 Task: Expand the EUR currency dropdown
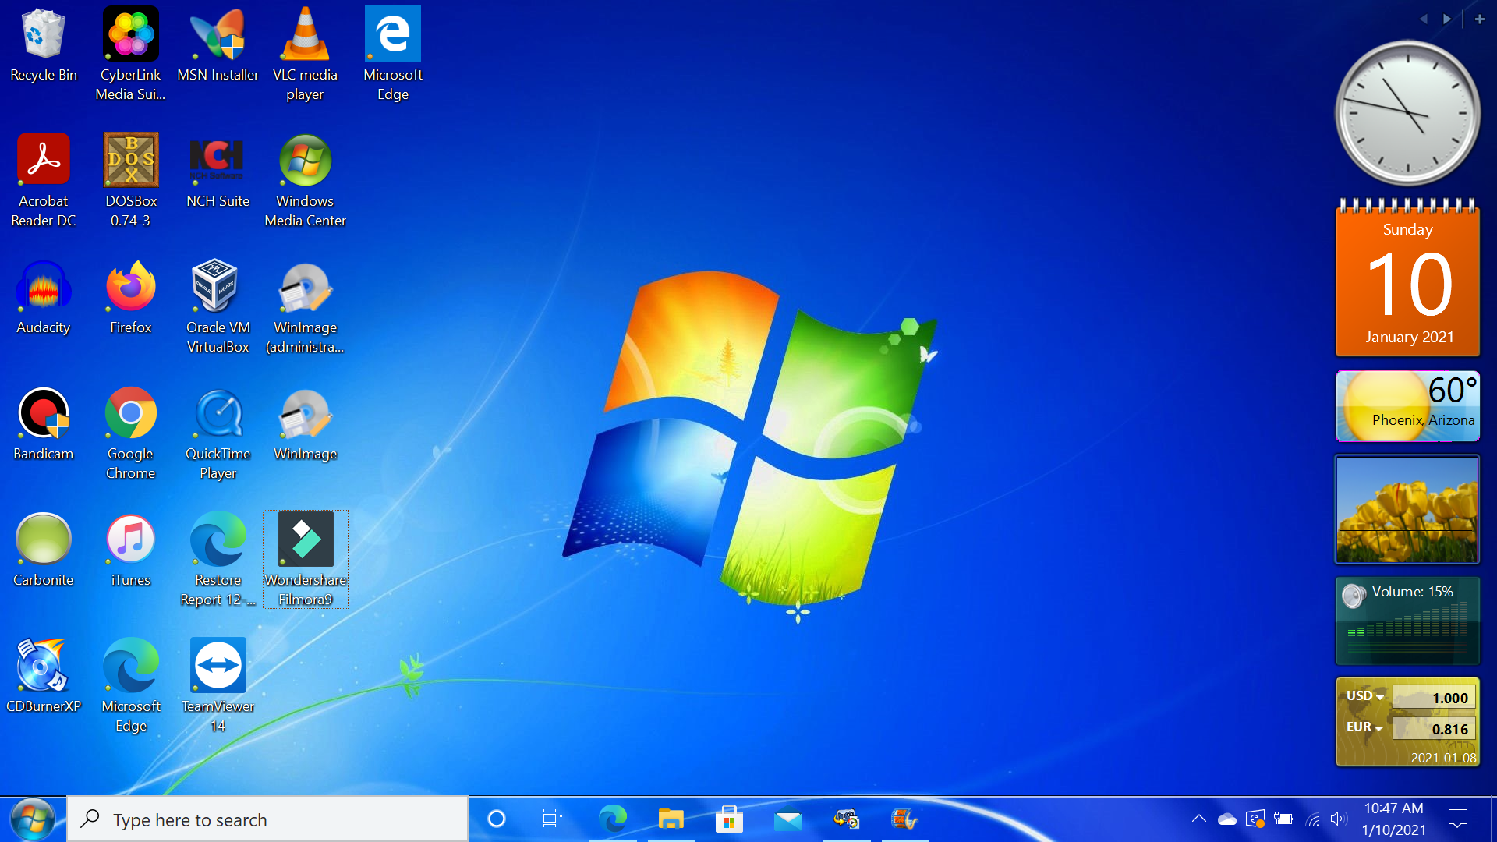coord(1364,727)
